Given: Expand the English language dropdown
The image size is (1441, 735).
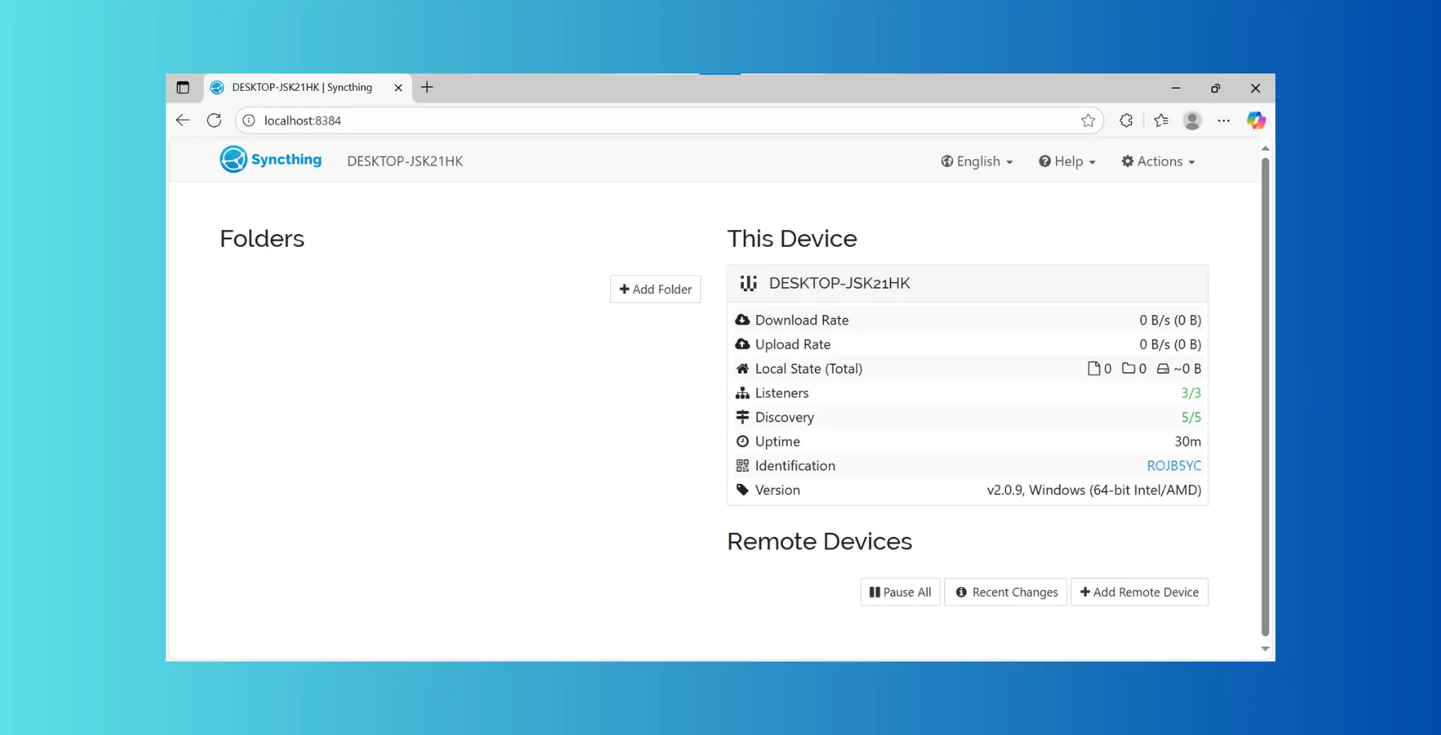Looking at the screenshot, I should click(x=976, y=161).
